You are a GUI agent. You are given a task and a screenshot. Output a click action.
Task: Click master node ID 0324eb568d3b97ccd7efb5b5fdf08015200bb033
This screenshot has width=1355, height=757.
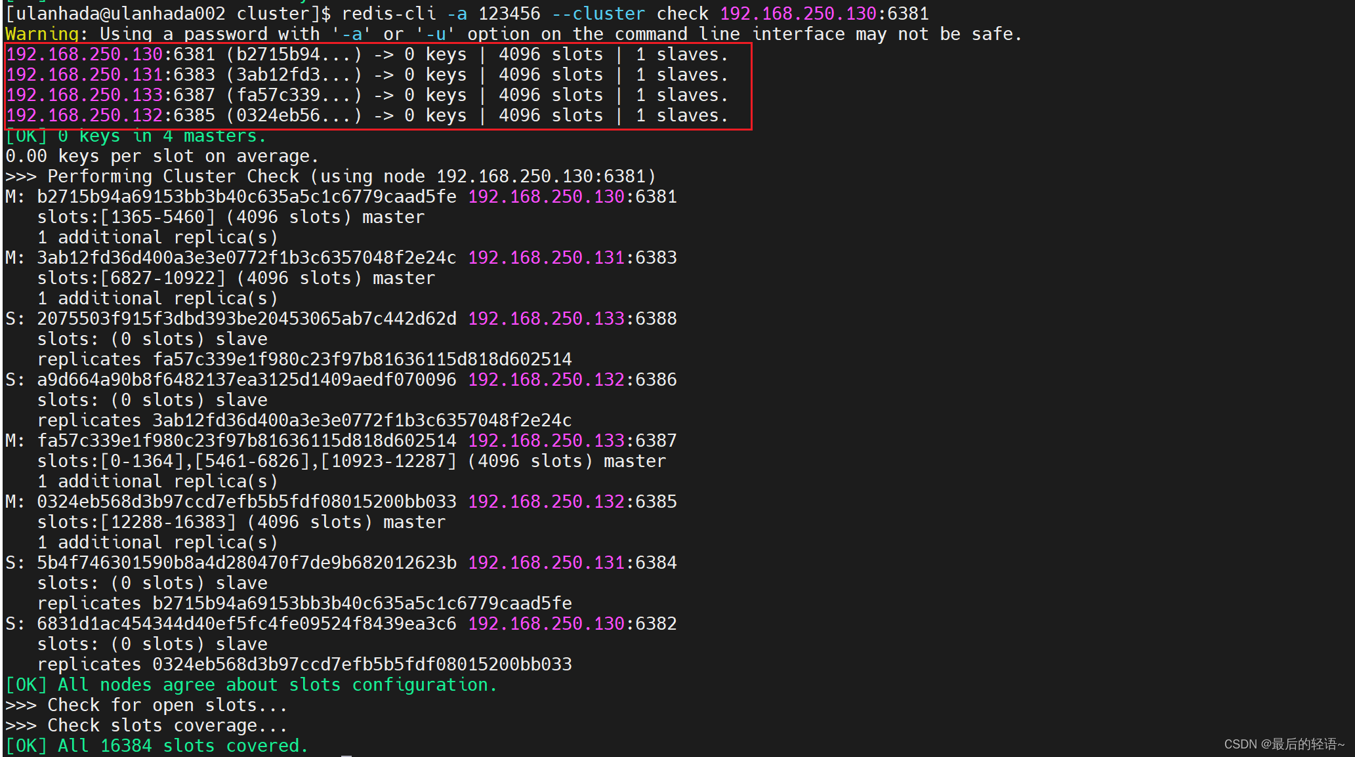(x=247, y=502)
